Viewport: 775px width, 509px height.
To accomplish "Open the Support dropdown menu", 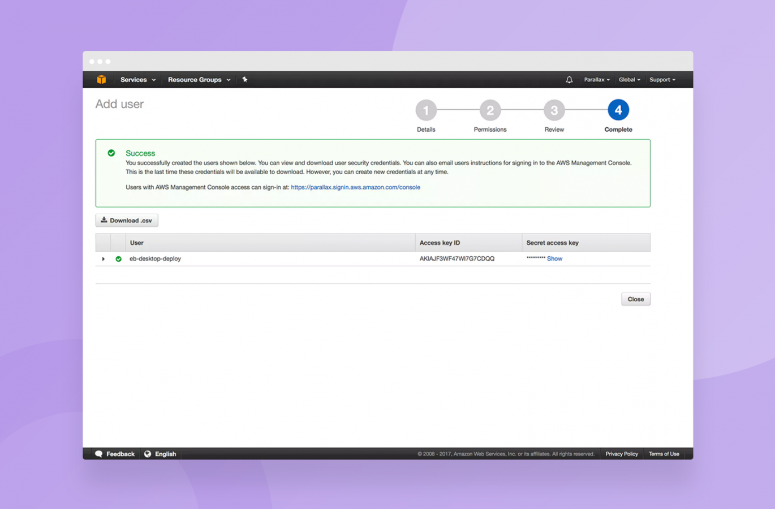I will tap(662, 80).
